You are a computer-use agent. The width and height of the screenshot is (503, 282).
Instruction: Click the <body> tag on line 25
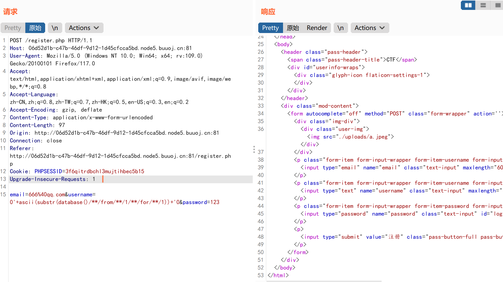(283, 44)
